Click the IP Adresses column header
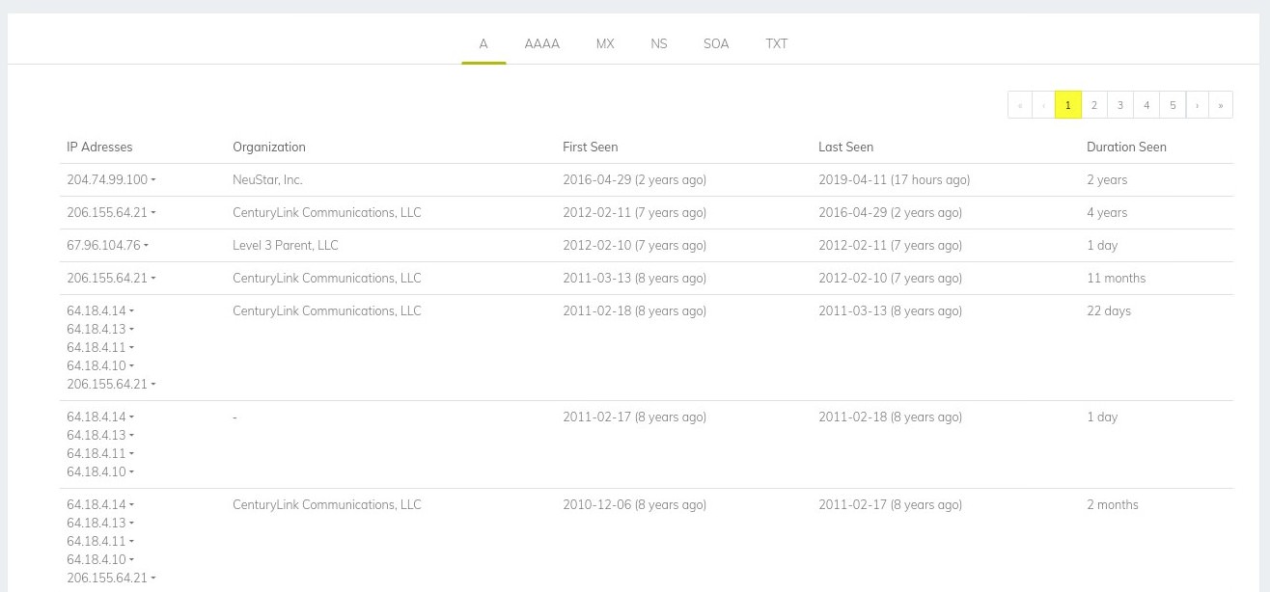Image resolution: width=1270 pixels, height=592 pixels. click(99, 147)
